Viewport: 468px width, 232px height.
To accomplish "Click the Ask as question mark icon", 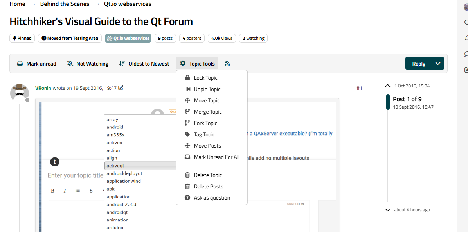I will 187,198.
